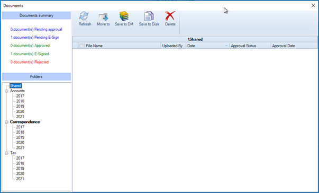This screenshot has height=193, width=319.
Task: Collapse the Correspondence folder node
Action: 6,122
